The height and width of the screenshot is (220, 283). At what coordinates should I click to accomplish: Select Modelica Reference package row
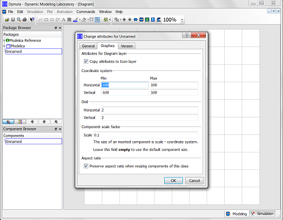23,40
